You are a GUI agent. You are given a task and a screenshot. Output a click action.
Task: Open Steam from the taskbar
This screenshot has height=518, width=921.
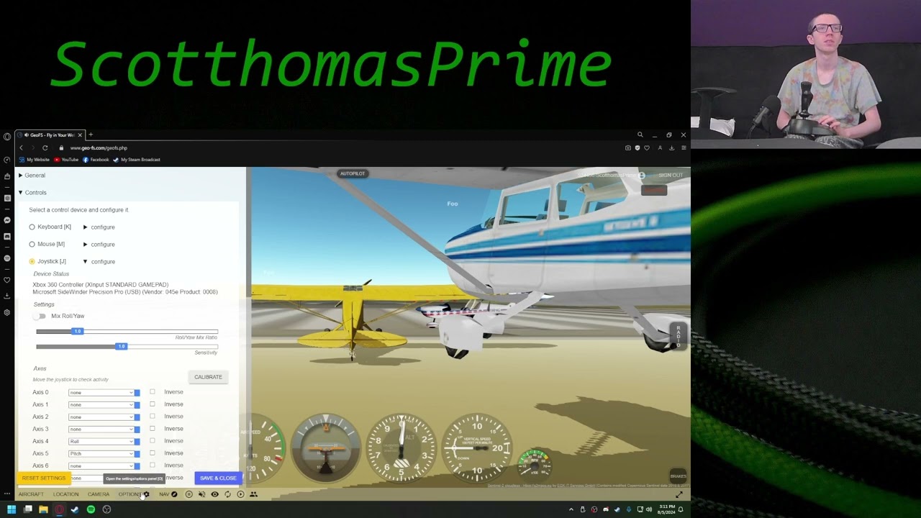[x=75, y=509]
